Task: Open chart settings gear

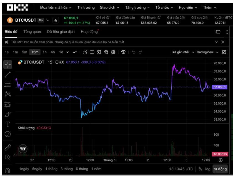Action: 113,52
